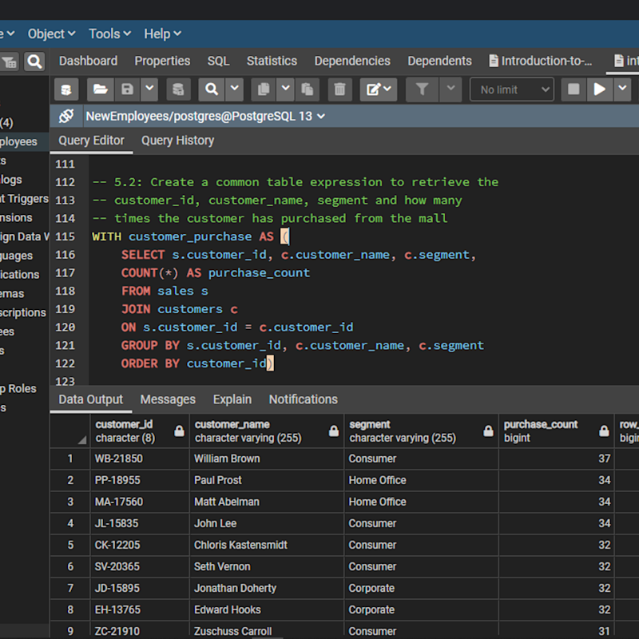This screenshot has width=639, height=639.
Task: Click the lock icon on customer_name column
Action: (x=332, y=431)
